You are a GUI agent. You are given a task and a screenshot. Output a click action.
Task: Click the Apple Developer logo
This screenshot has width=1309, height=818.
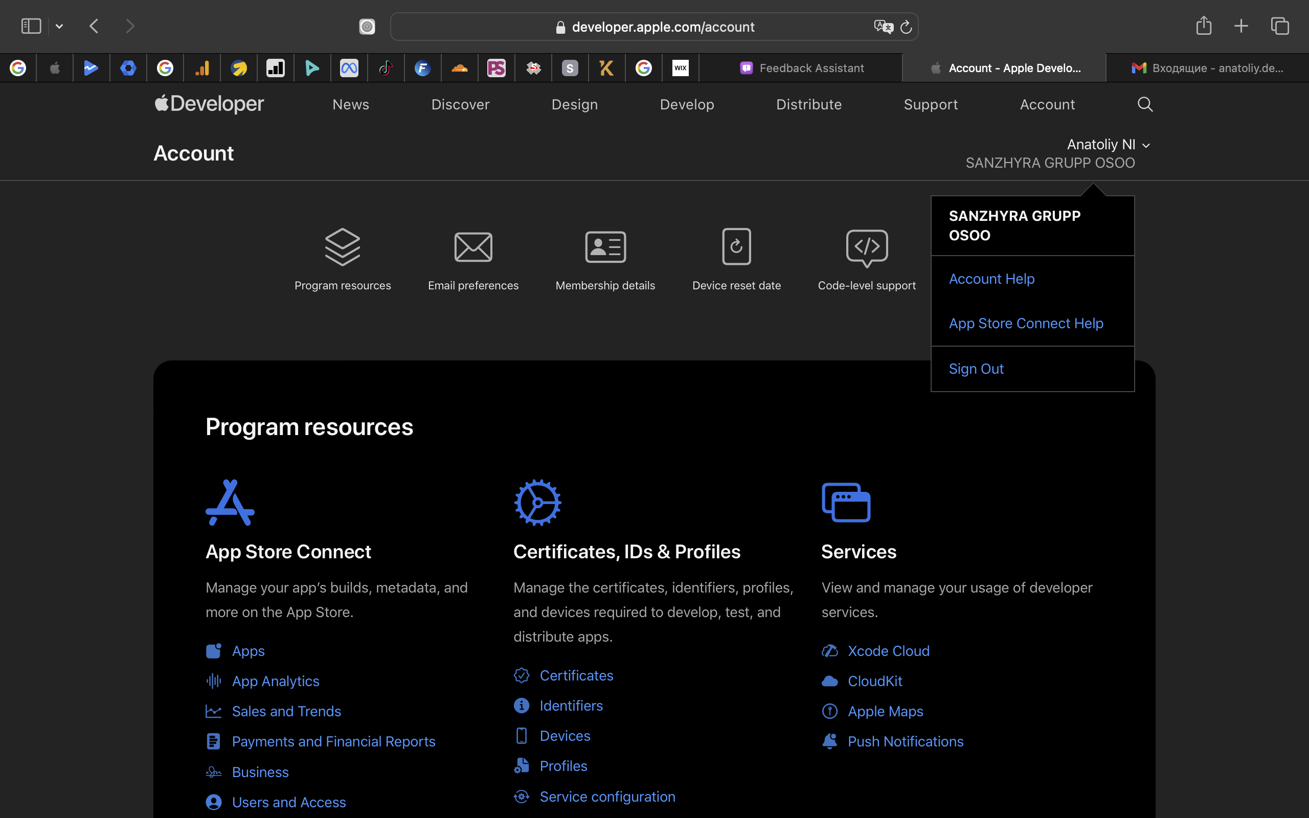[x=209, y=104]
